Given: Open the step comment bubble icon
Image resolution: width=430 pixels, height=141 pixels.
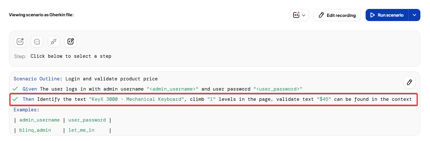Looking at the screenshot, I should (x=37, y=41).
